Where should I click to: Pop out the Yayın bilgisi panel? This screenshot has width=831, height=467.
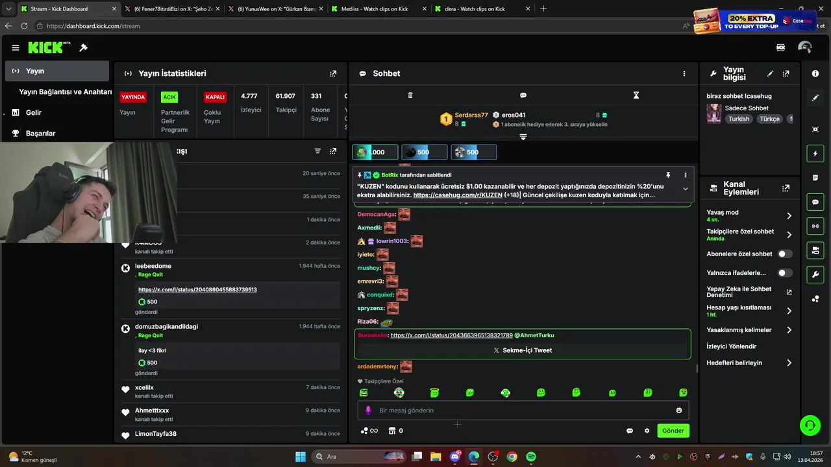coord(786,74)
